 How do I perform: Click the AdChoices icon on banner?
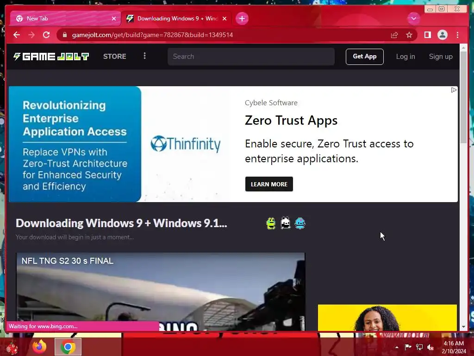(454, 90)
